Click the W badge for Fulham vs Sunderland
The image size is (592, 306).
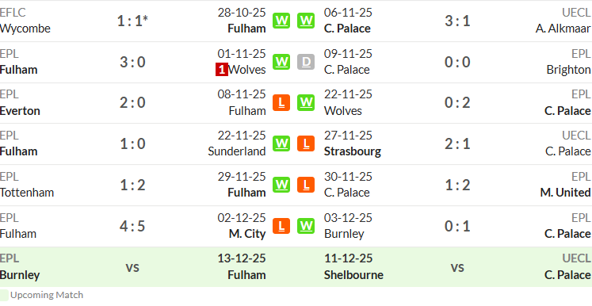point(281,143)
